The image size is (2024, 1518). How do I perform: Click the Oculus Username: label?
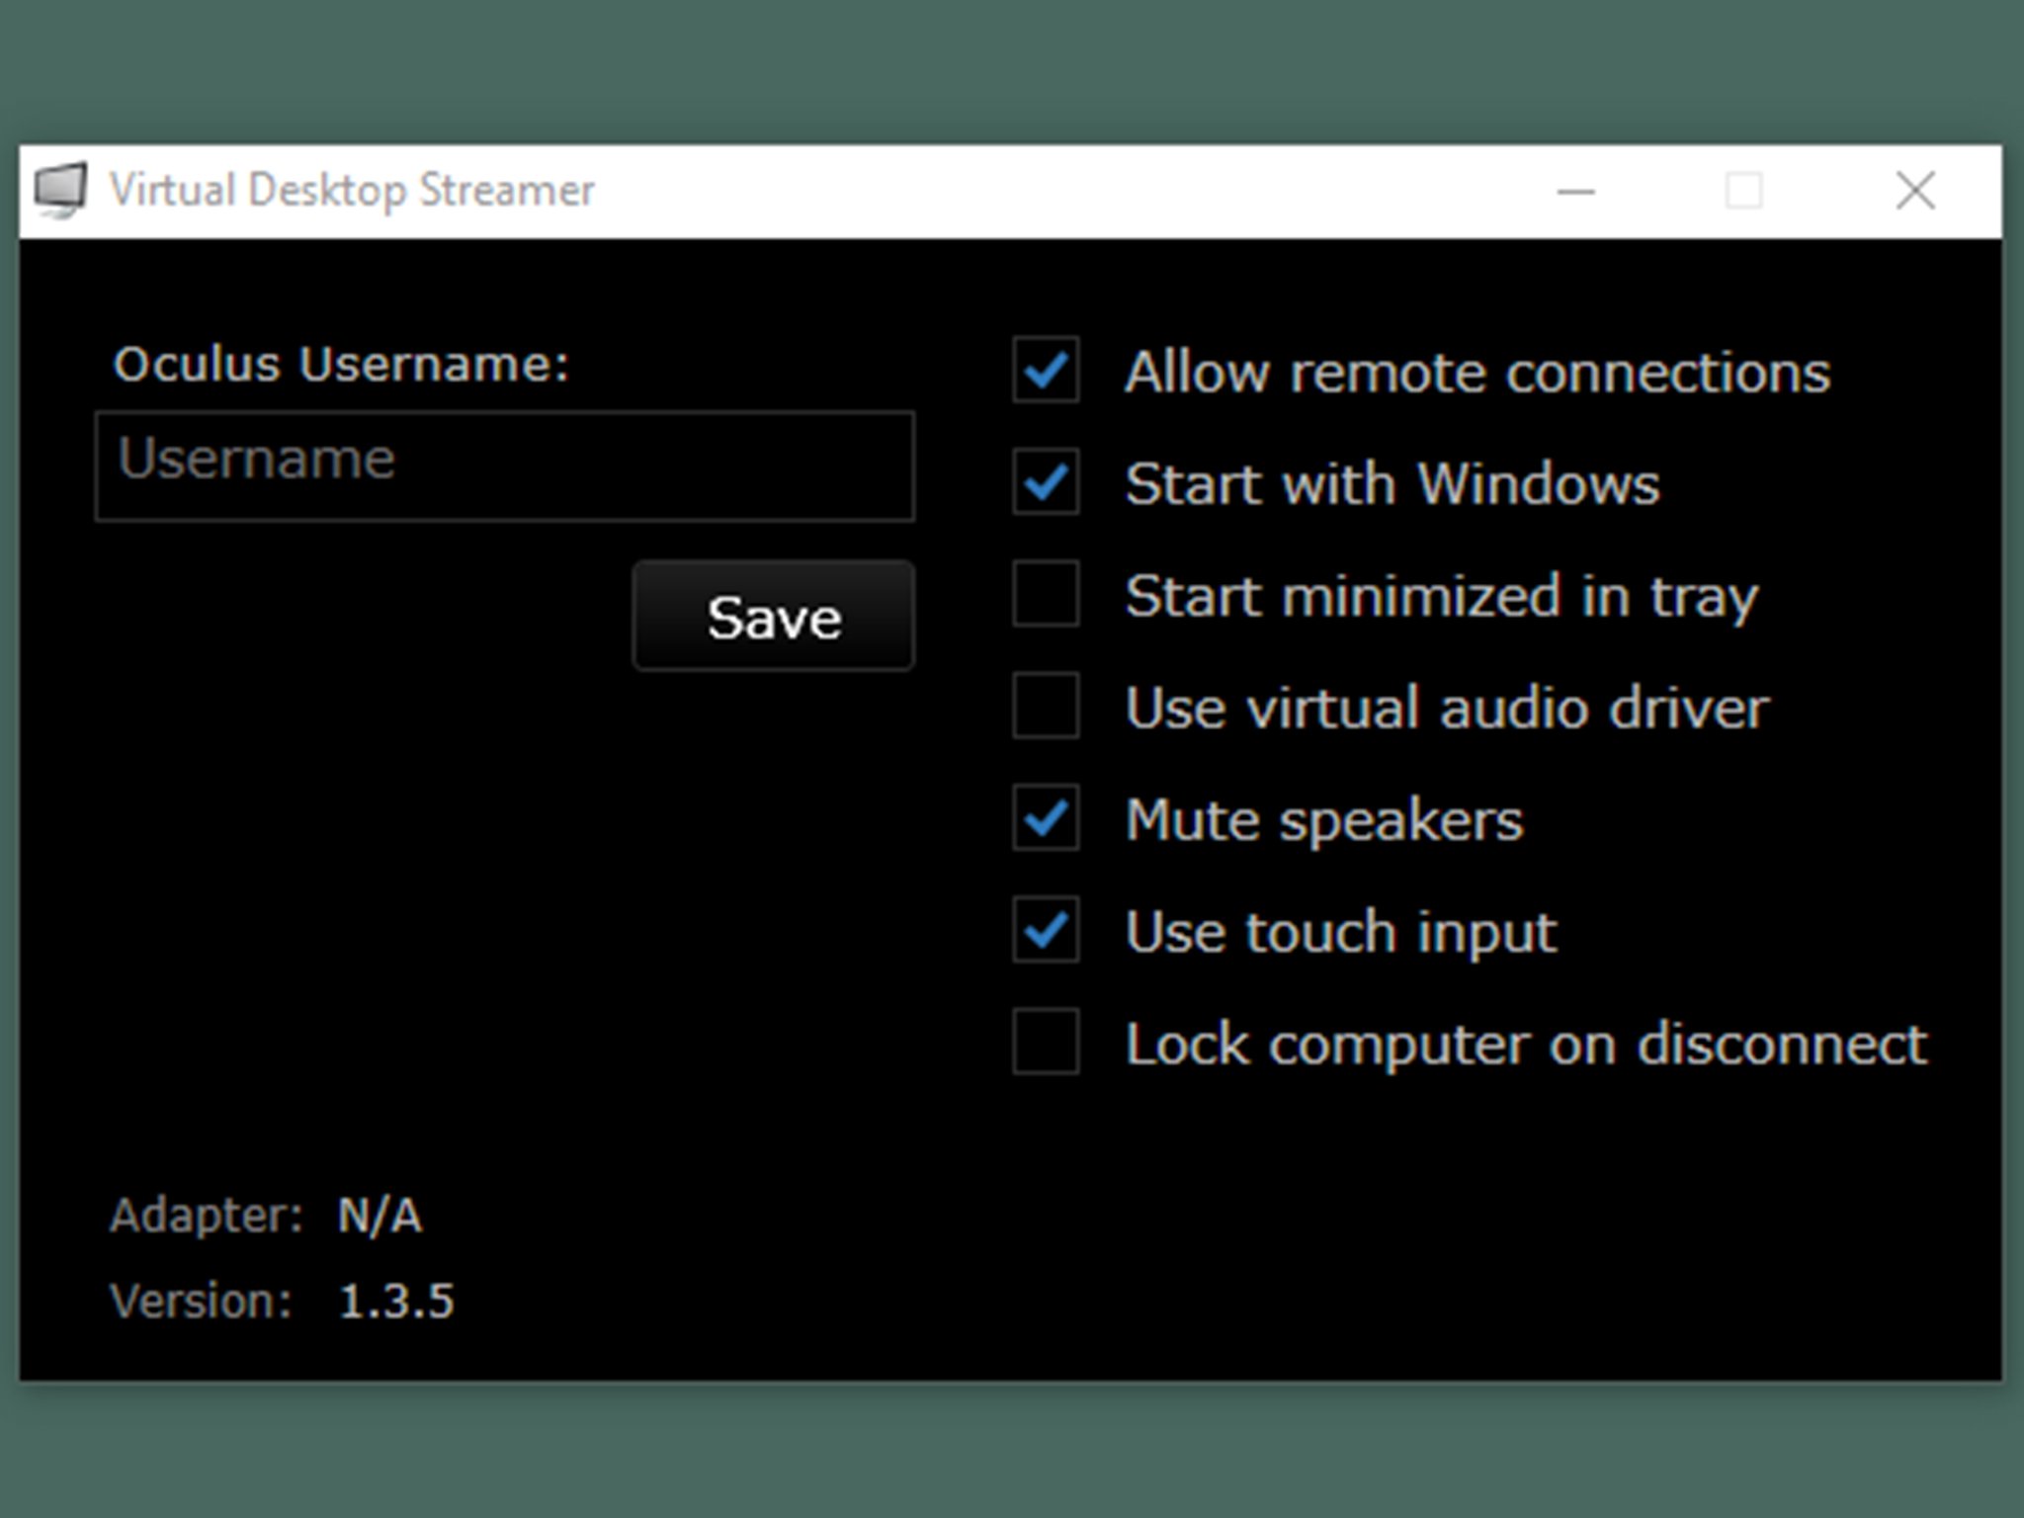click(342, 364)
